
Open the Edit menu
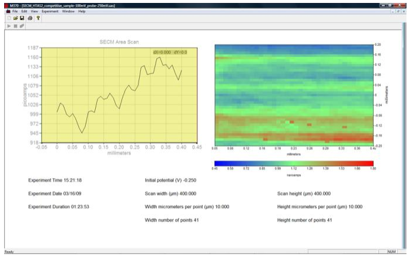(x=24, y=11)
